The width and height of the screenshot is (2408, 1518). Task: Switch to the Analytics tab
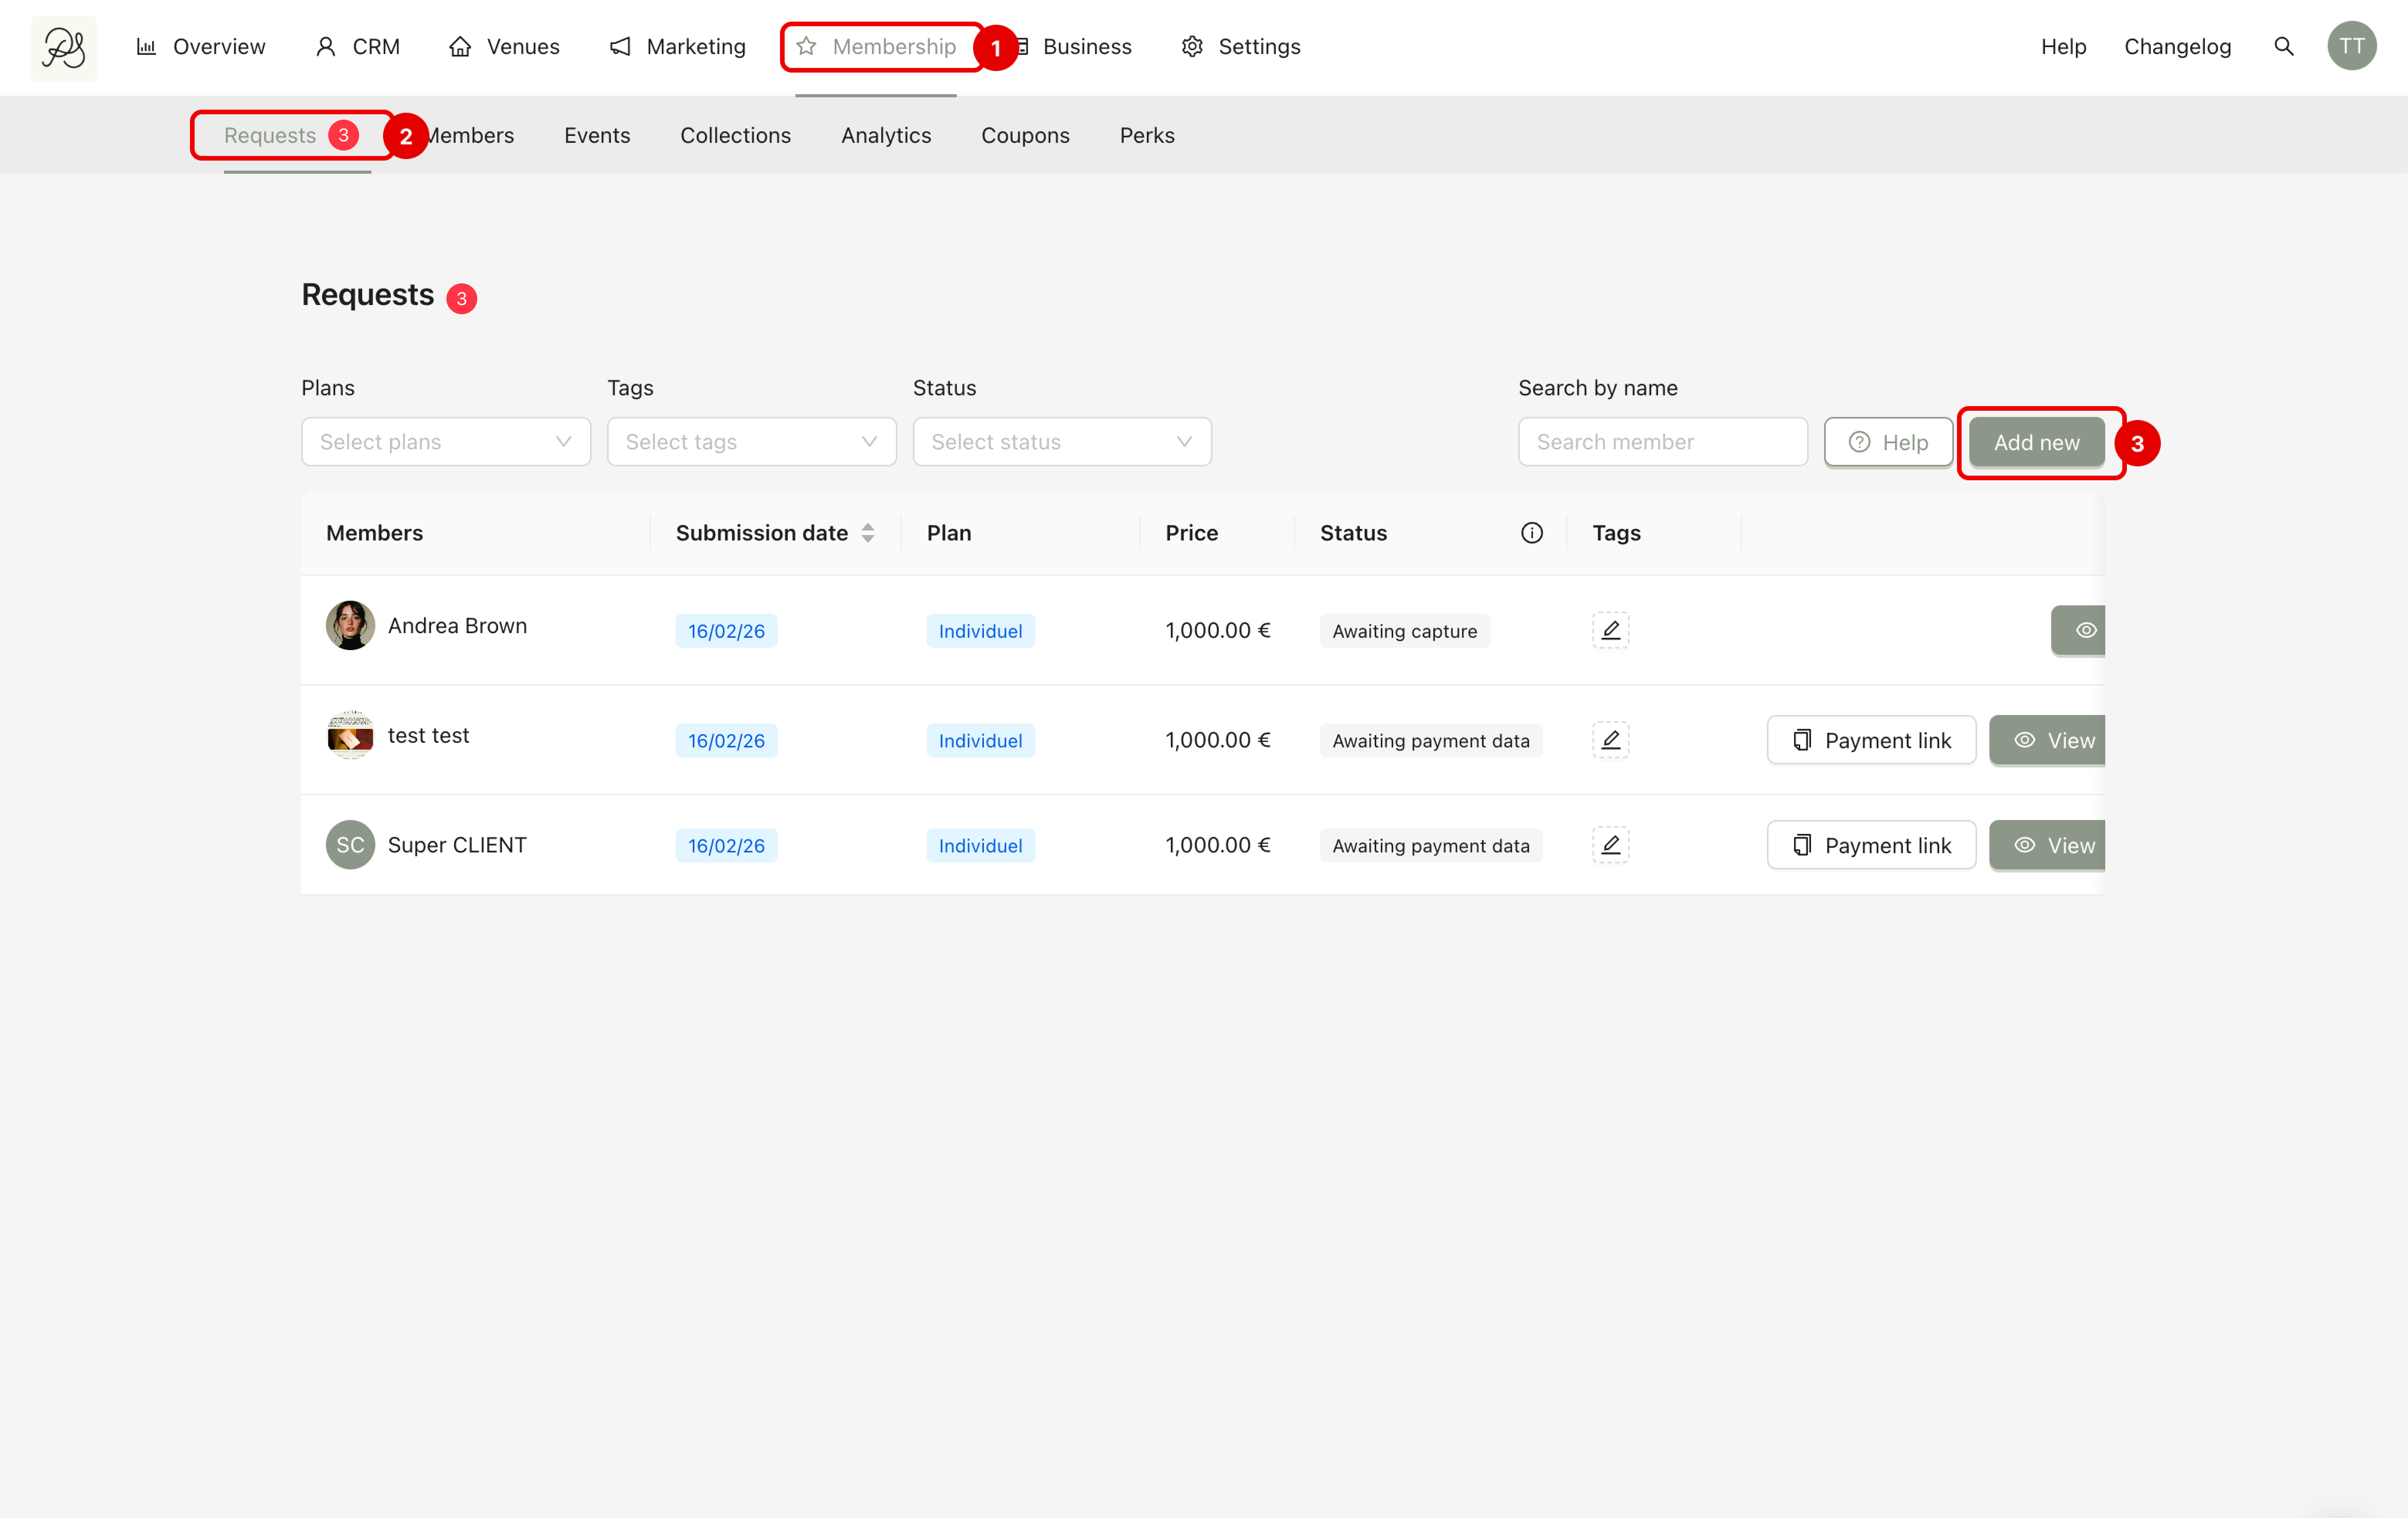[x=885, y=135]
